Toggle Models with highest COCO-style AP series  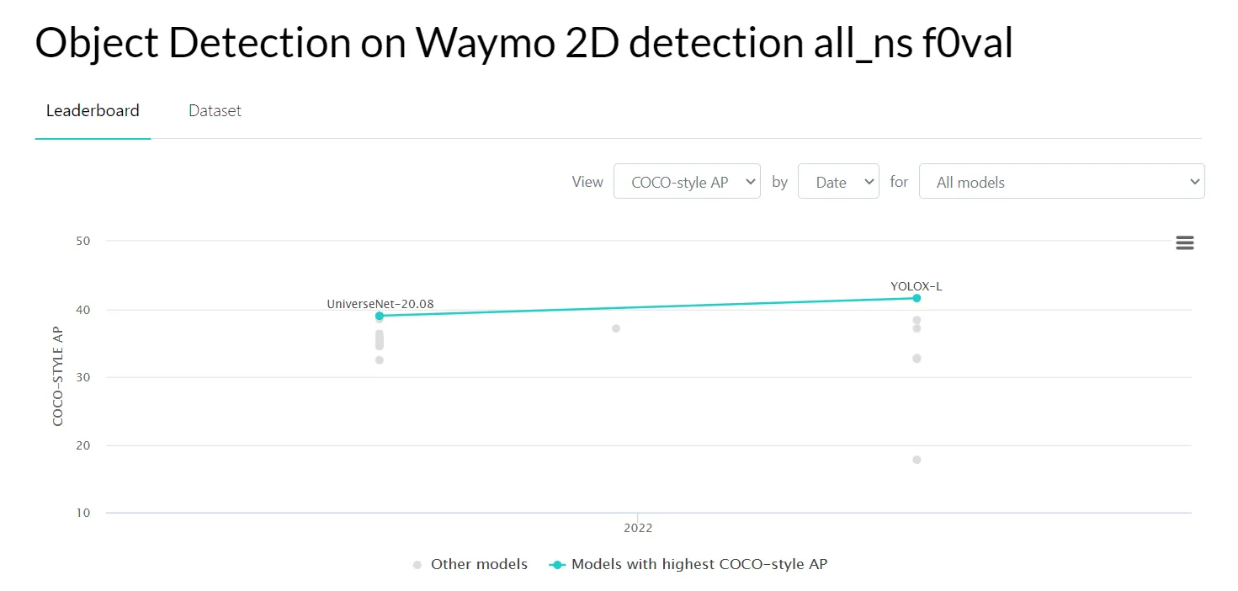(699, 564)
